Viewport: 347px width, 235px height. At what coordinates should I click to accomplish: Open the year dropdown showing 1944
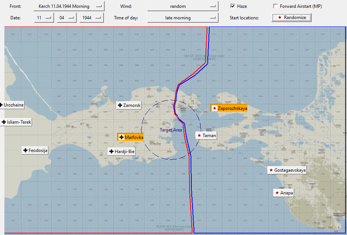click(x=92, y=18)
